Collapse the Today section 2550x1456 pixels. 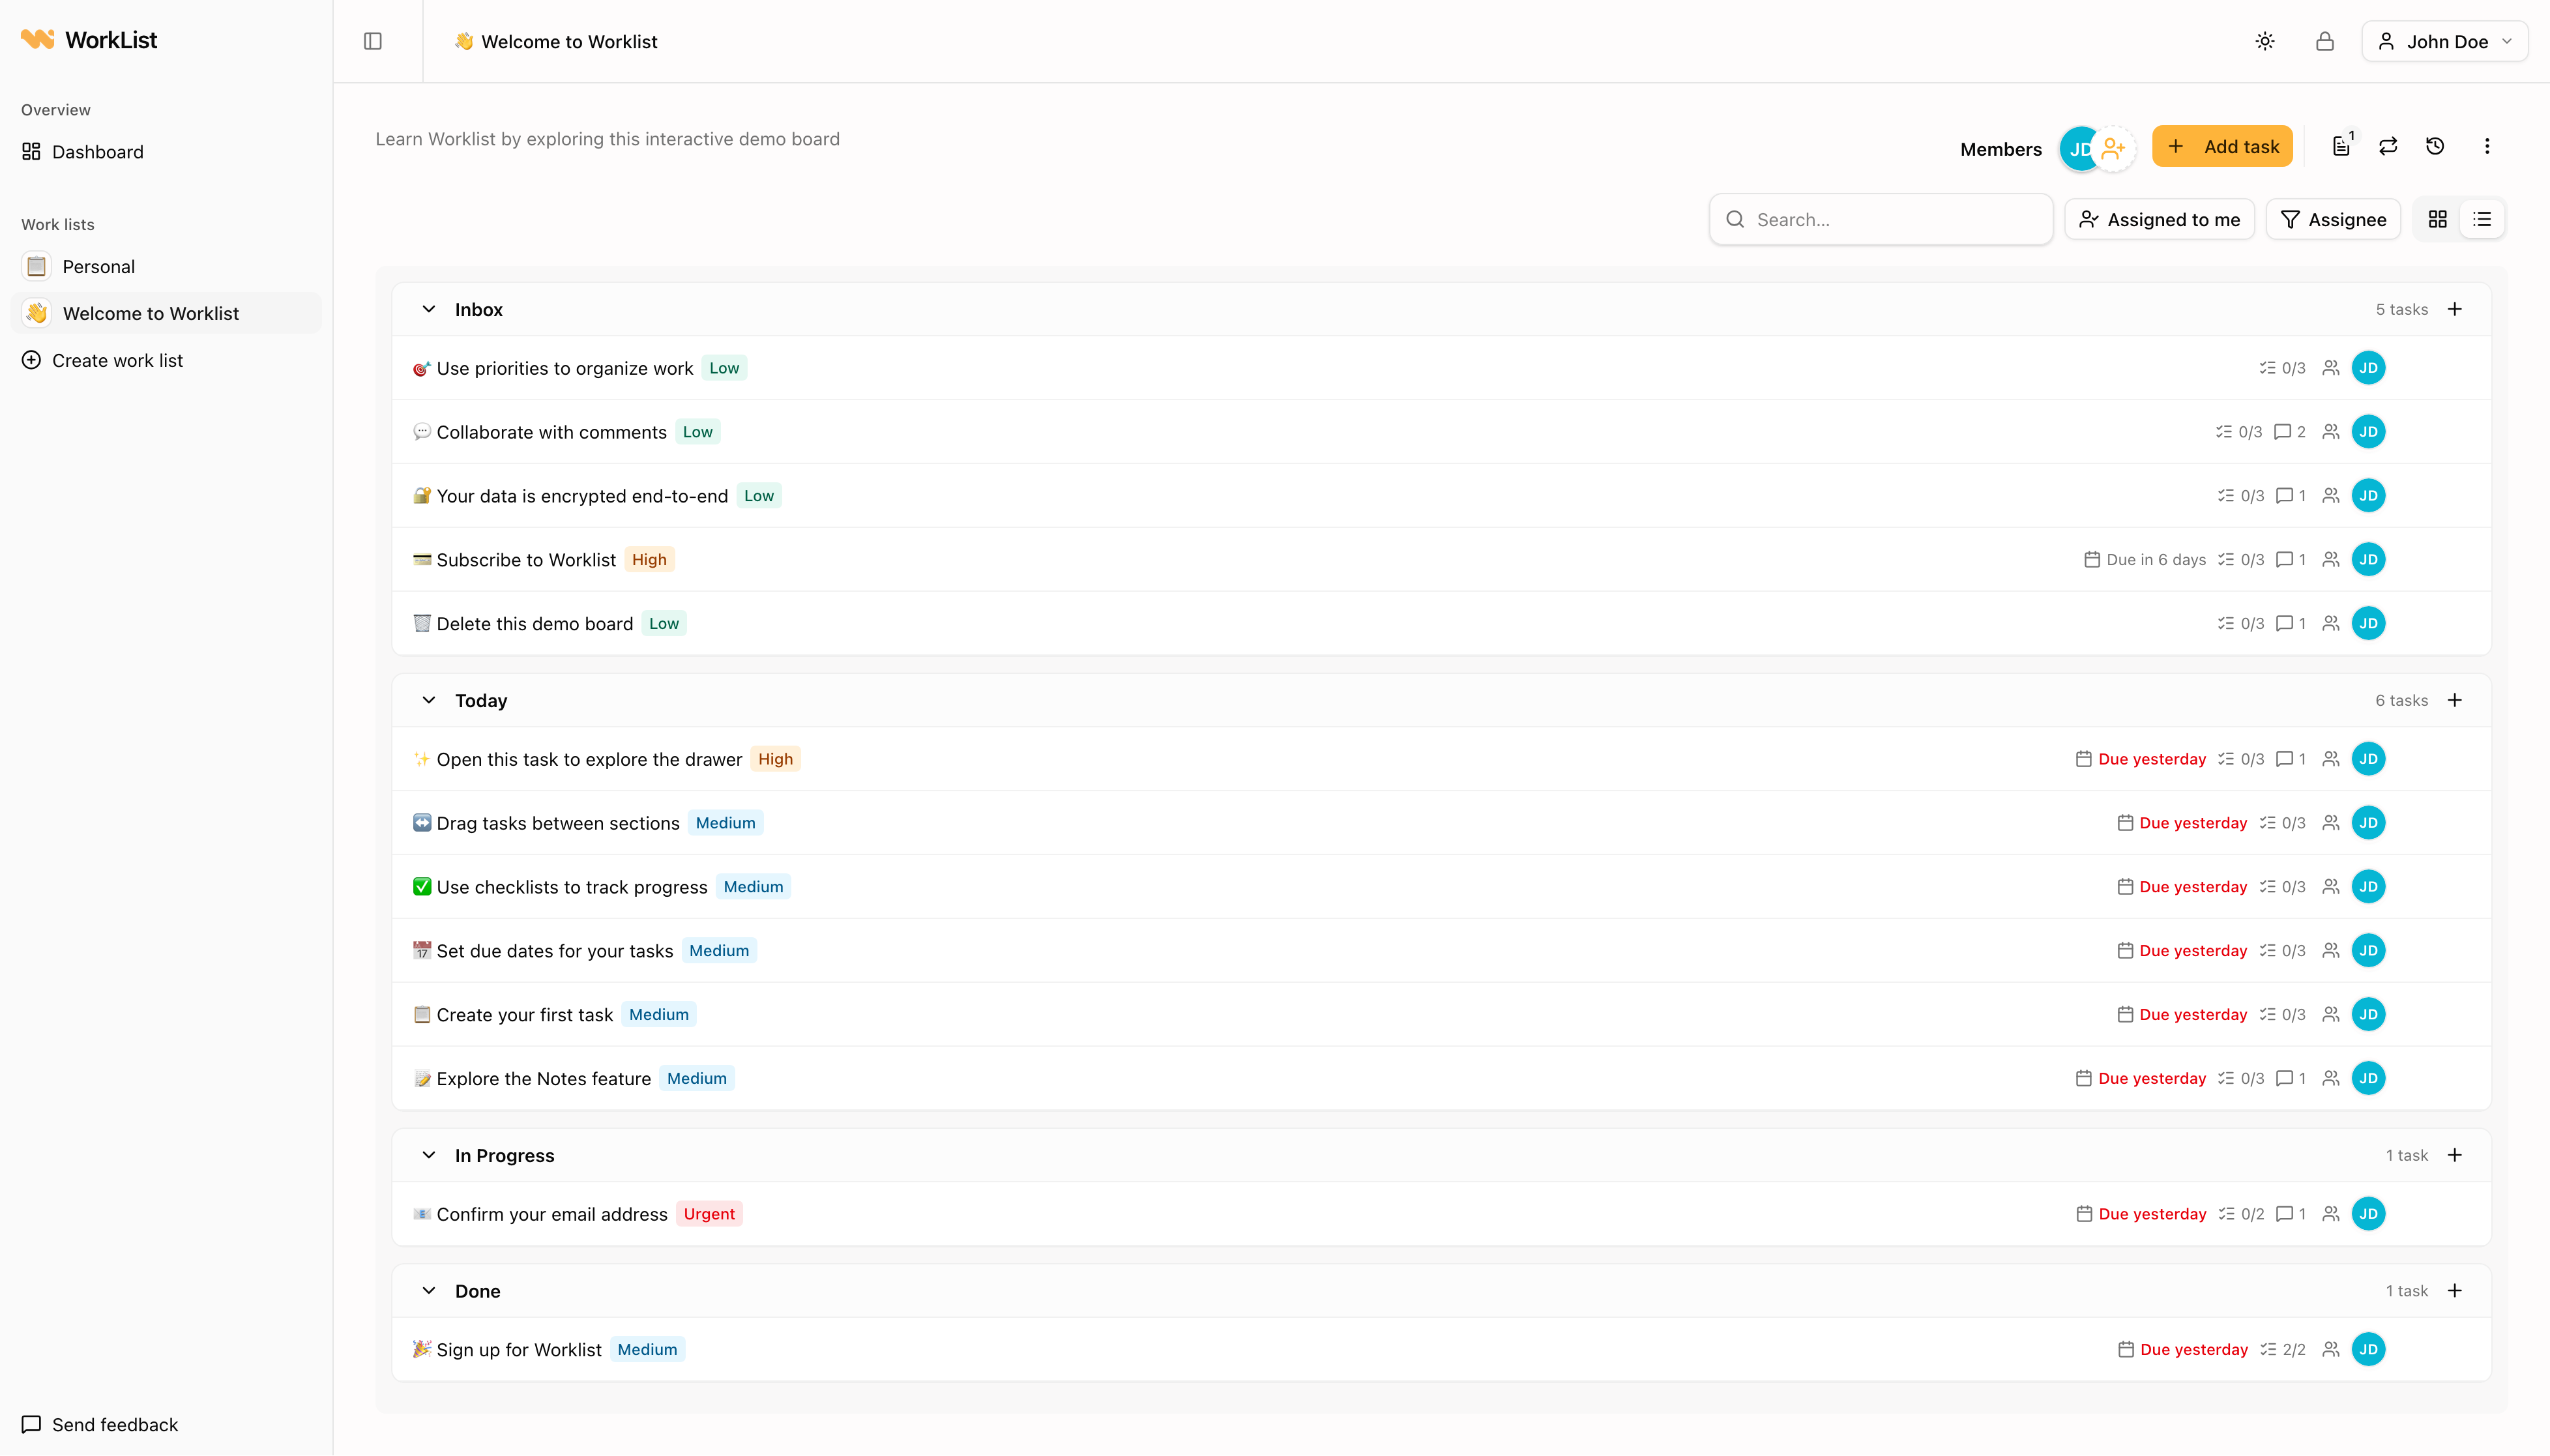pyautogui.click(x=429, y=700)
